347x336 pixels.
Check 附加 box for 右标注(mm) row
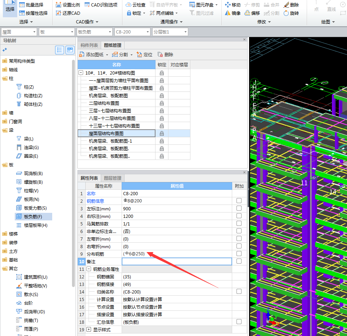(x=239, y=216)
